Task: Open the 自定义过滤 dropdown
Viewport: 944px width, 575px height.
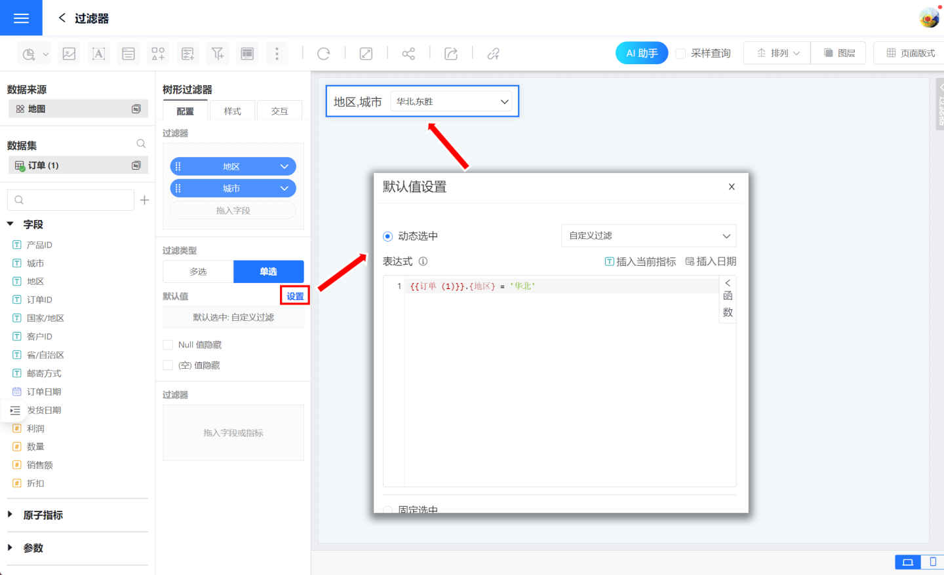Action: pyautogui.click(x=648, y=236)
